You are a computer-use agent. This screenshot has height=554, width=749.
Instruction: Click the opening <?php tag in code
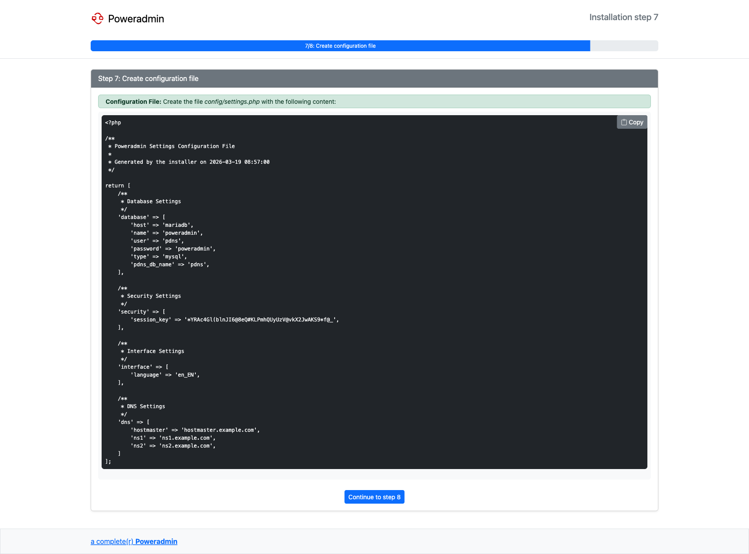(113, 123)
